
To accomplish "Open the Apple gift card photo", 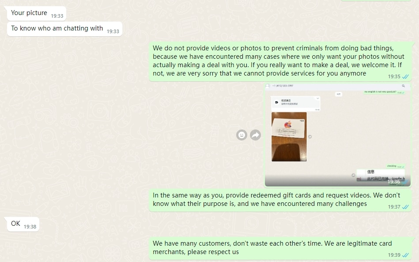I will pos(289,137).
